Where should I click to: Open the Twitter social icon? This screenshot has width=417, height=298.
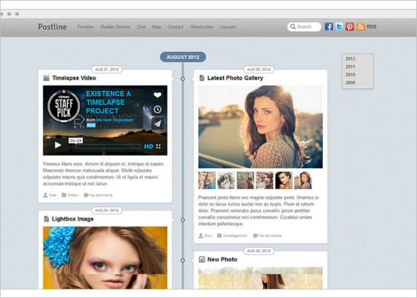339,27
